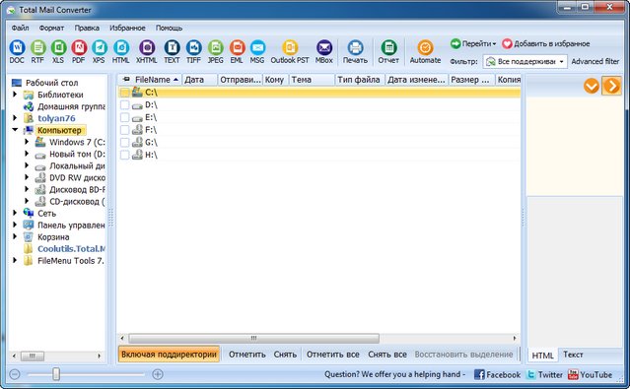Select the TIFF output icon

193,52
